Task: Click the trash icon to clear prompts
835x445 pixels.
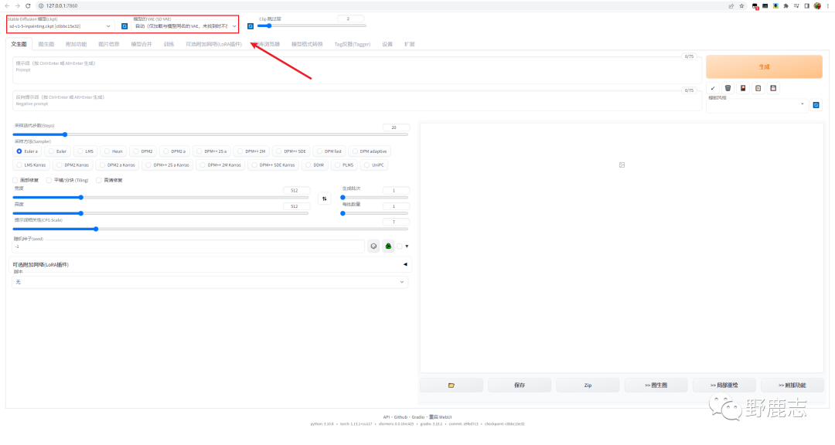Action: (x=728, y=88)
